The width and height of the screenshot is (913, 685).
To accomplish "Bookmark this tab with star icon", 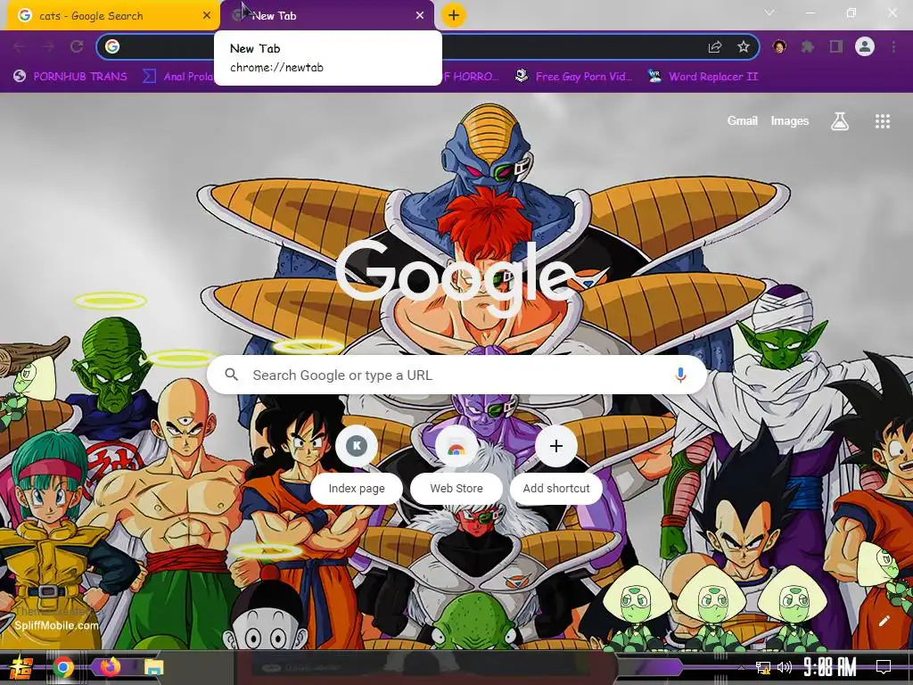I will point(744,46).
